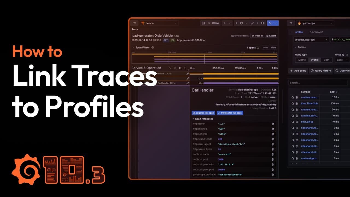Open the _tempo data source dropdown
350x197 pixels.
click(x=159, y=23)
